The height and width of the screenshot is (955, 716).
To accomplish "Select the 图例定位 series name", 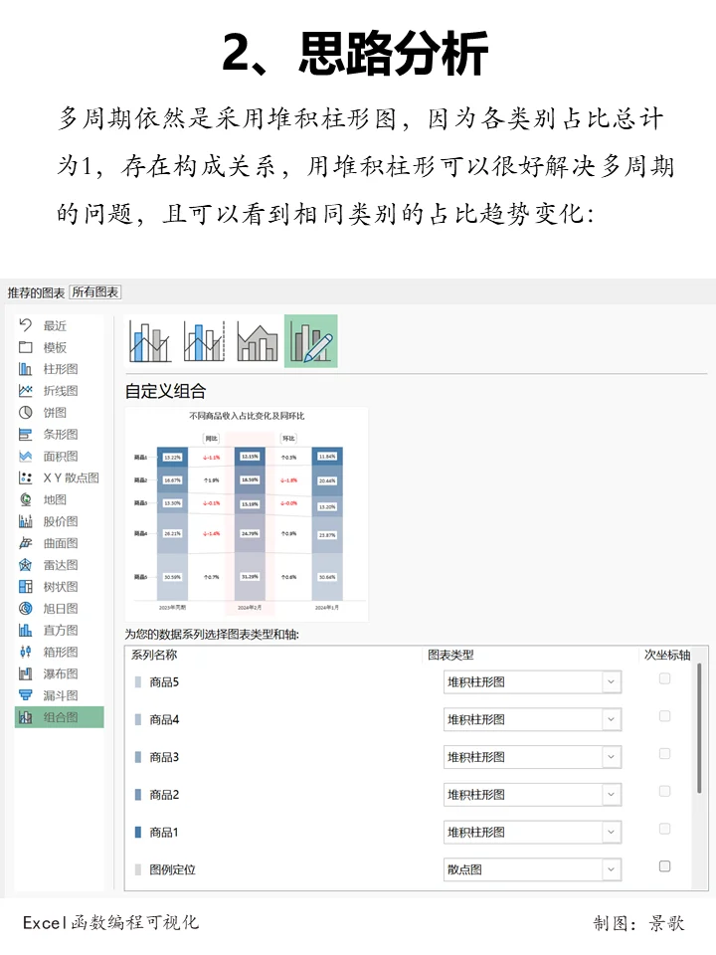I will (x=172, y=869).
